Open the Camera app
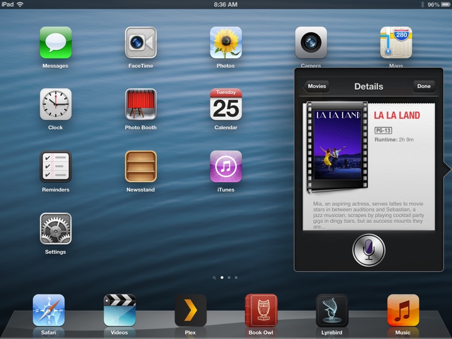 [311, 43]
